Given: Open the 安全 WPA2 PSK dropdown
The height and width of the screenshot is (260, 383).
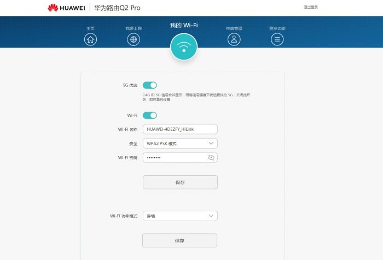Looking at the screenshot, I should pyautogui.click(x=180, y=143).
